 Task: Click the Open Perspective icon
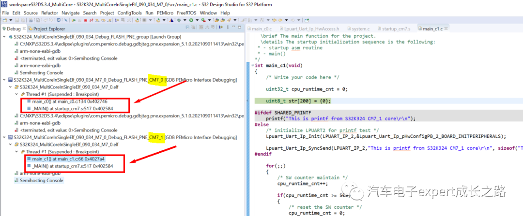click(x=307, y=20)
